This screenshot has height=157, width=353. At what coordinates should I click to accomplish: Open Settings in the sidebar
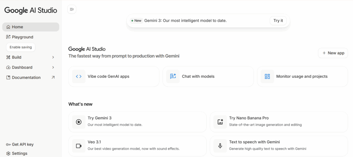coord(31,154)
